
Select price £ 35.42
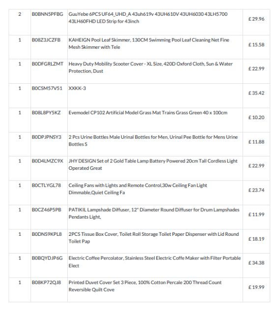click(256, 93)
